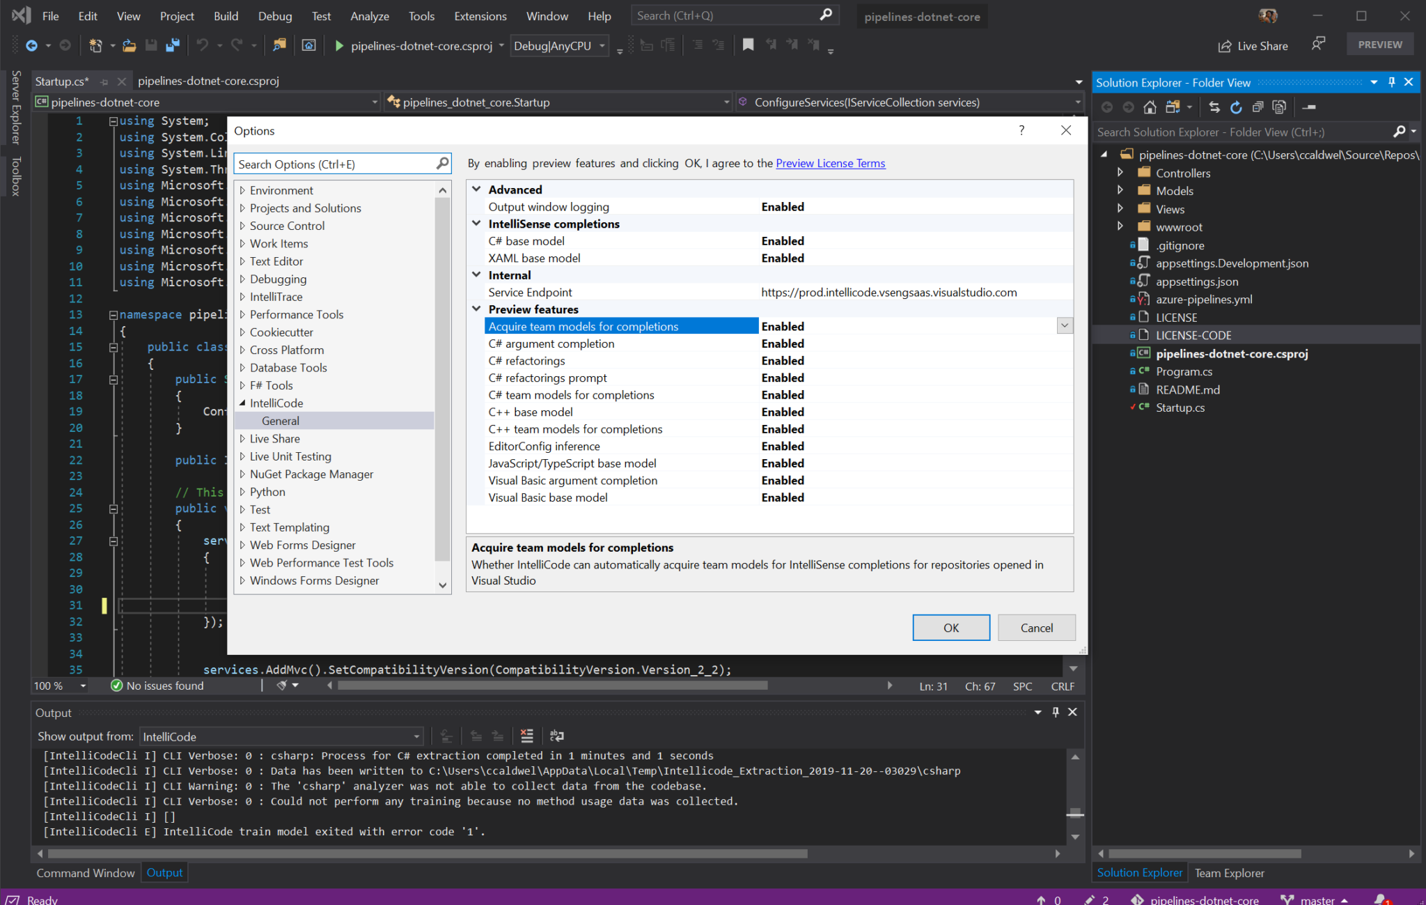Click Clear All icon in Output panel
This screenshot has height=905, width=1426.
click(x=527, y=736)
